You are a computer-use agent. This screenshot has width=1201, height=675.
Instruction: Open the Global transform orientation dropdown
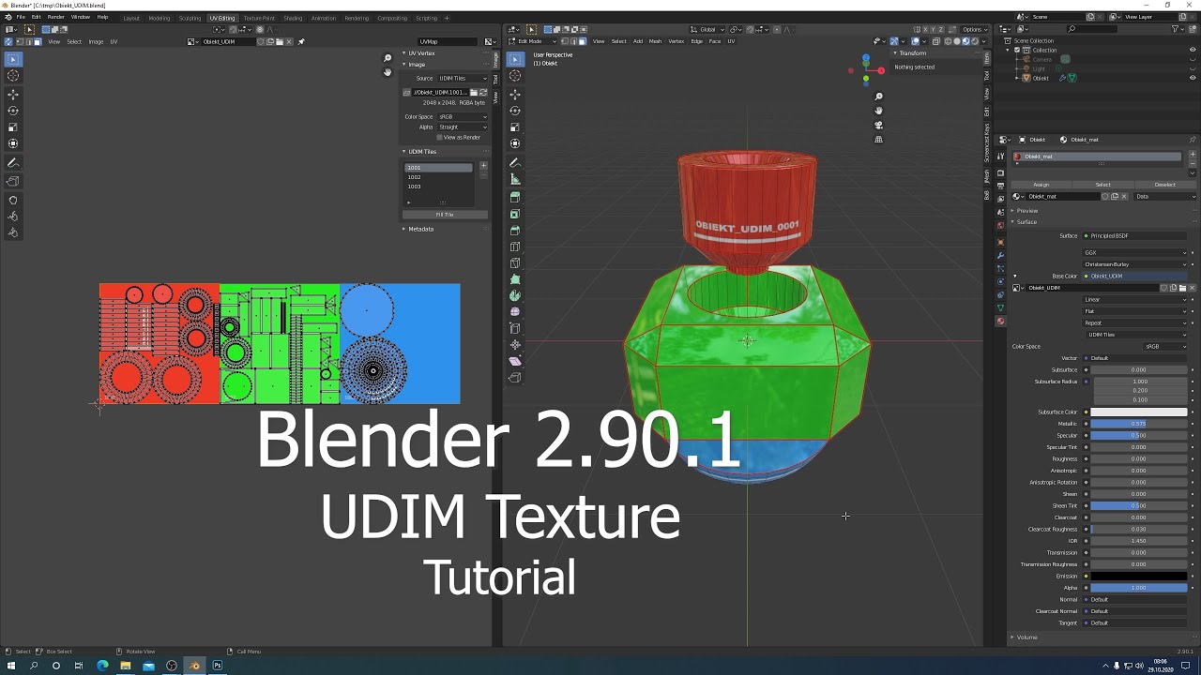(x=707, y=29)
